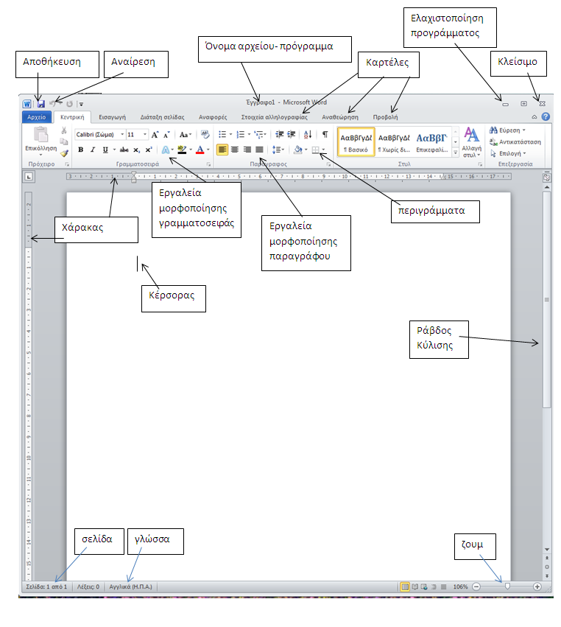Switch to the Εισαγωγή tab
The image size is (561, 627).
point(113,117)
